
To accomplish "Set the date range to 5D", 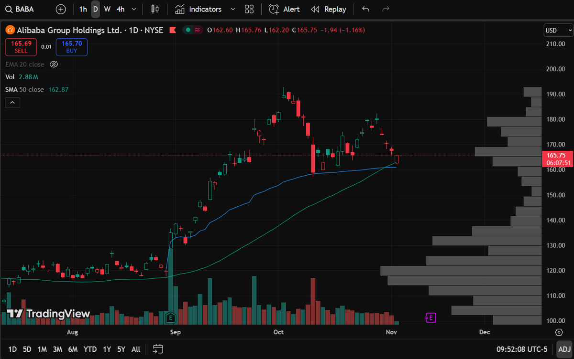I will [27, 349].
